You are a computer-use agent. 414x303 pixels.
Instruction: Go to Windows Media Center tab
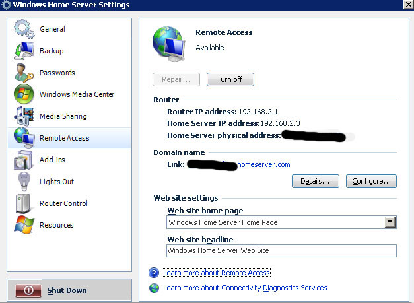point(77,94)
